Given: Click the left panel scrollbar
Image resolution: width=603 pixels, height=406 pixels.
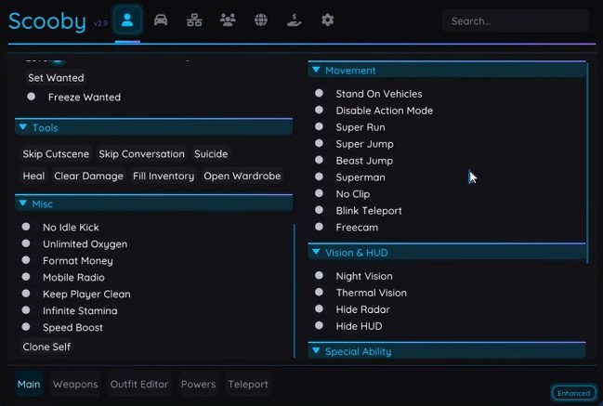Looking at the screenshot, I should (295, 291).
